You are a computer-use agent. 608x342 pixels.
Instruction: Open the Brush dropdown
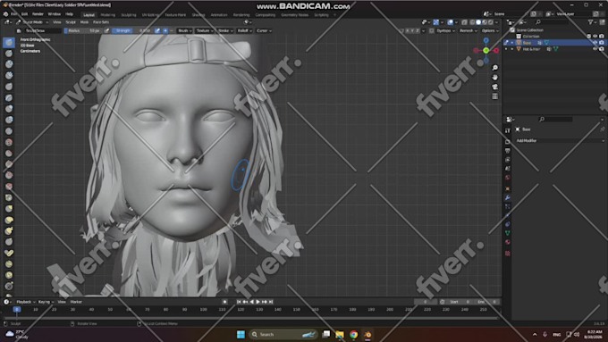click(x=185, y=30)
